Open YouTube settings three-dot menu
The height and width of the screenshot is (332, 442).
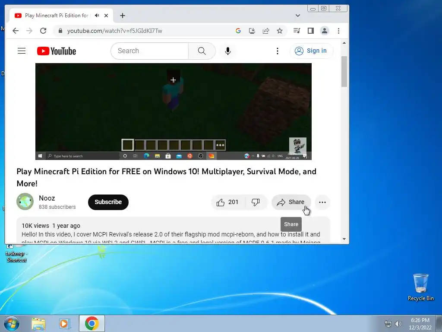tap(278, 51)
